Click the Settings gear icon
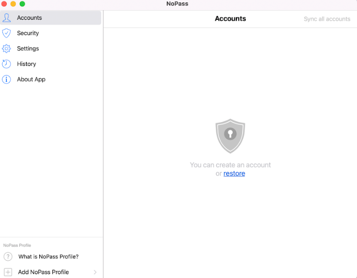Screen dimensions: 357x278 6,48
